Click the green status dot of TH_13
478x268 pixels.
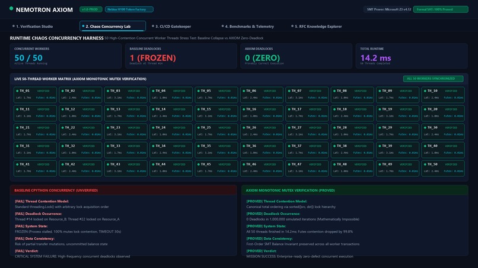coord(108,109)
